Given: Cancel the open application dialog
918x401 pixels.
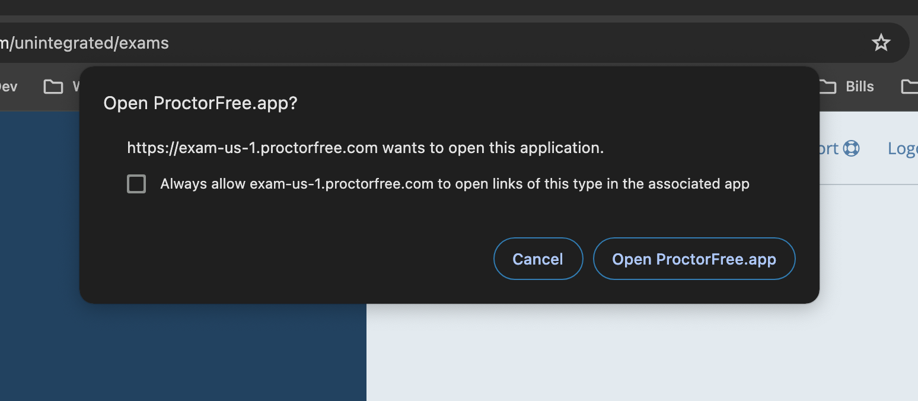Looking at the screenshot, I should point(538,259).
